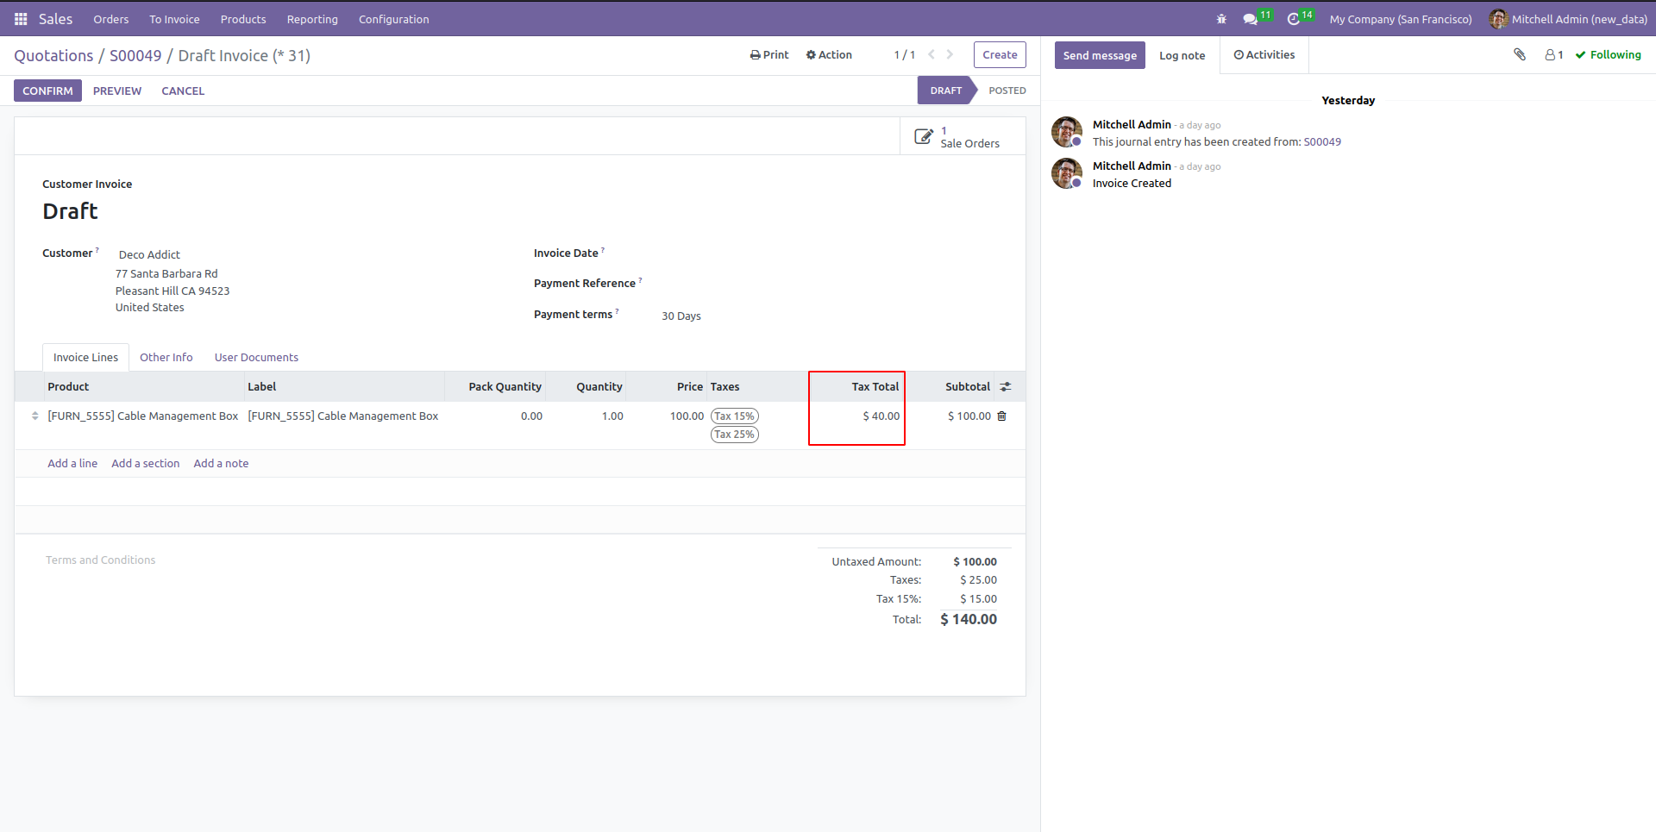The image size is (1656, 832).
Task: Open the Products menu
Action: click(x=243, y=19)
